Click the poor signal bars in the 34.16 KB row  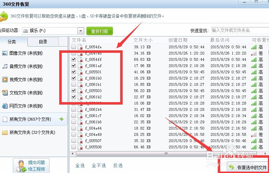(254, 53)
